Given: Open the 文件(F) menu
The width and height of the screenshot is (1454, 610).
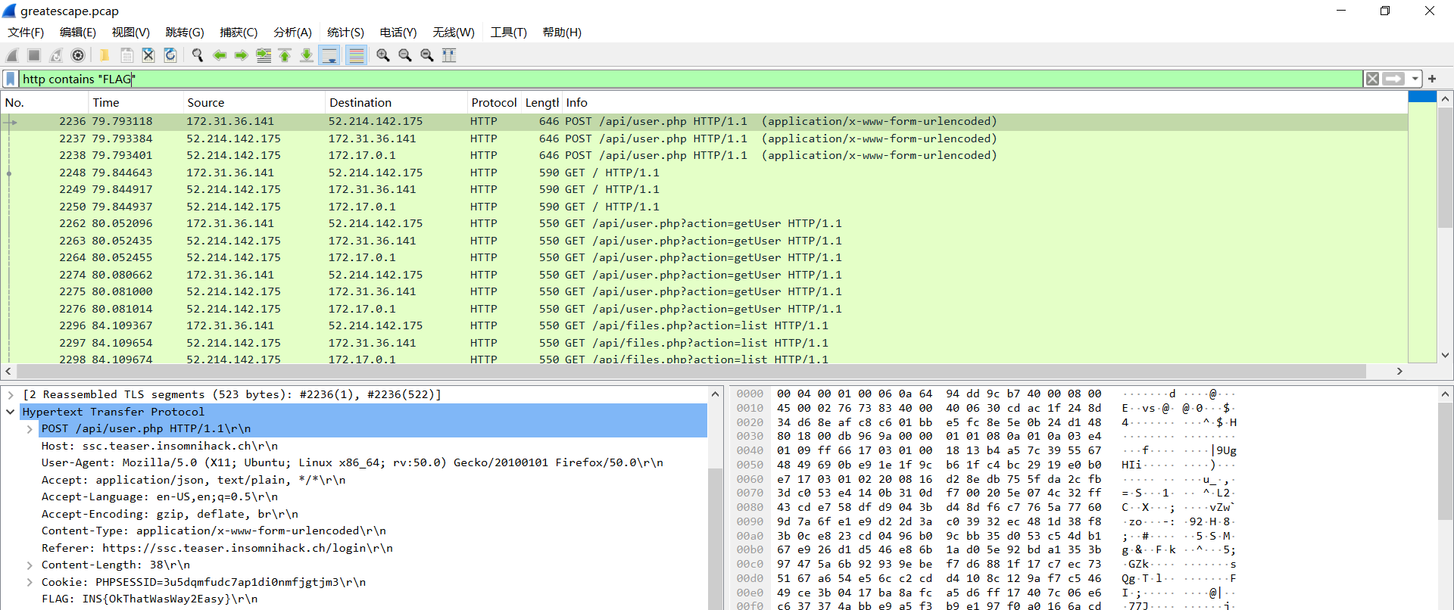Looking at the screenshot, I should pos(26,33).
